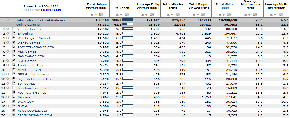Click the M category badge beside Disney Games

(13, 43)
